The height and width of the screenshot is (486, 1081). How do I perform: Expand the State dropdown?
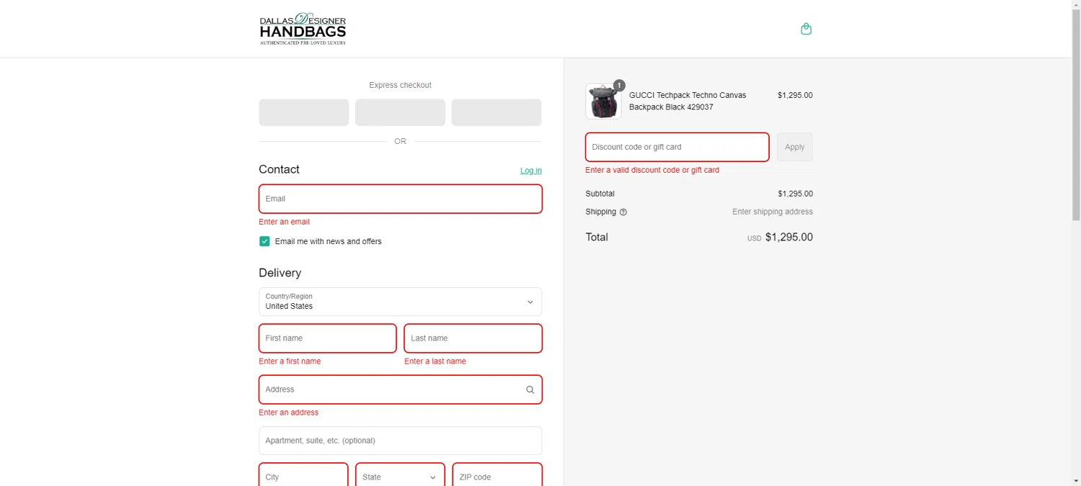[400, 477]
